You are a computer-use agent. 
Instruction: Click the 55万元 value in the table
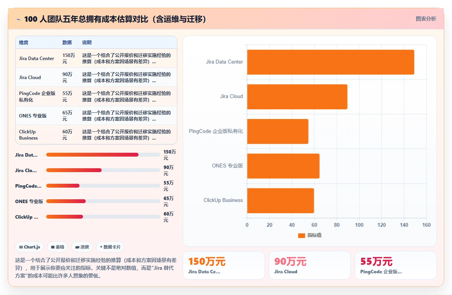(68, 97)
